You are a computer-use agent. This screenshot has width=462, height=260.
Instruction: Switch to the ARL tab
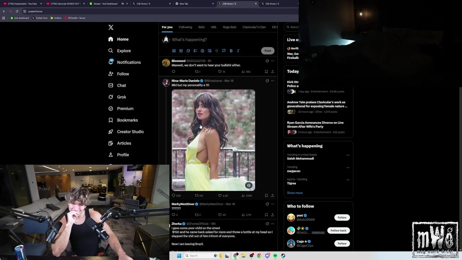click(x=214, y=27)
